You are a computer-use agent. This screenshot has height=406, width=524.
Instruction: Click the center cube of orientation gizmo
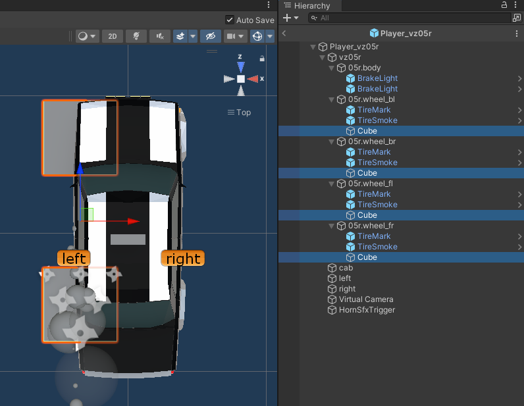(x=241, y=79)
